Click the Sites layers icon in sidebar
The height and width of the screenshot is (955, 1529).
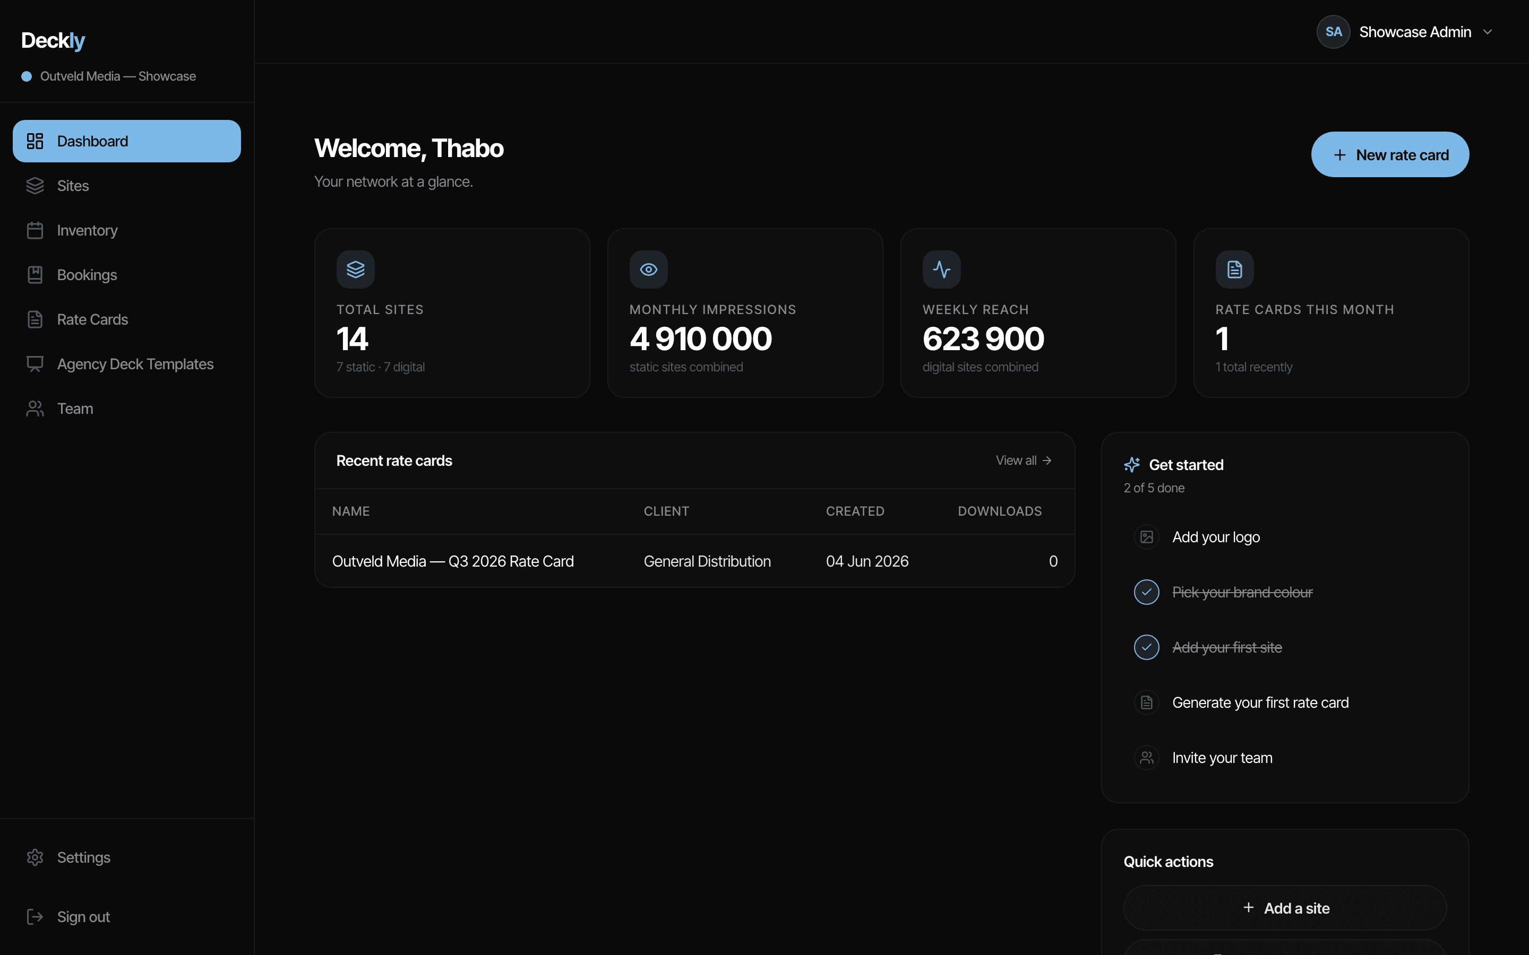tap(35, 186)
